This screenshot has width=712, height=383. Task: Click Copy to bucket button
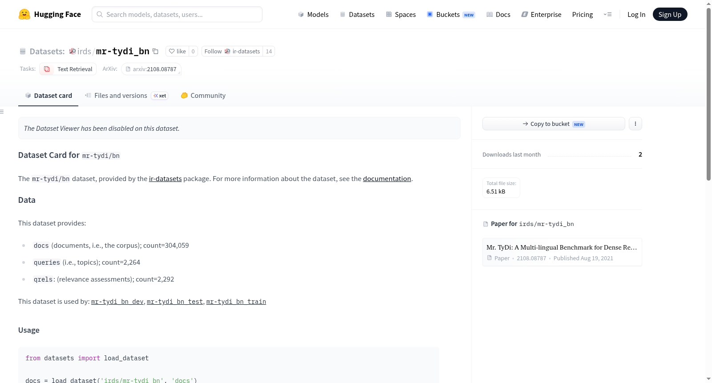click(554, 124)
